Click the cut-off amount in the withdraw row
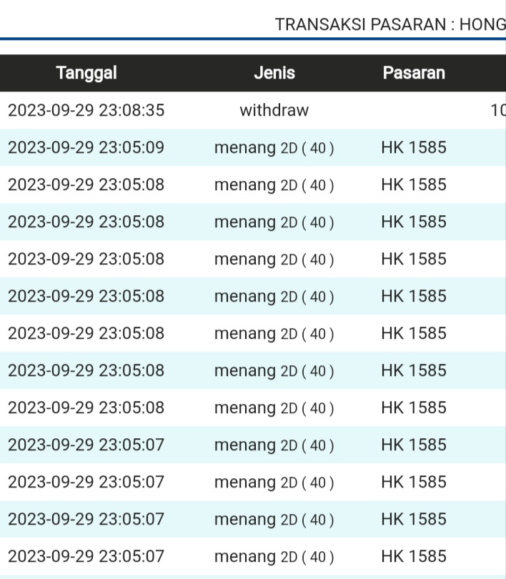 click(497, 111)
